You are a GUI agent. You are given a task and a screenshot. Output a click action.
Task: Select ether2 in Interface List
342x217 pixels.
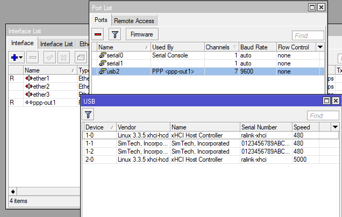pyautogui.click(x=41, y=86)
